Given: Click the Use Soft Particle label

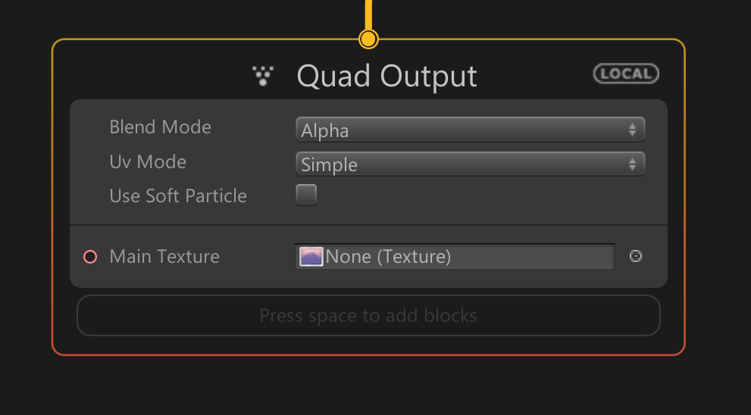Looking at the screenshot, I should 178,196.
